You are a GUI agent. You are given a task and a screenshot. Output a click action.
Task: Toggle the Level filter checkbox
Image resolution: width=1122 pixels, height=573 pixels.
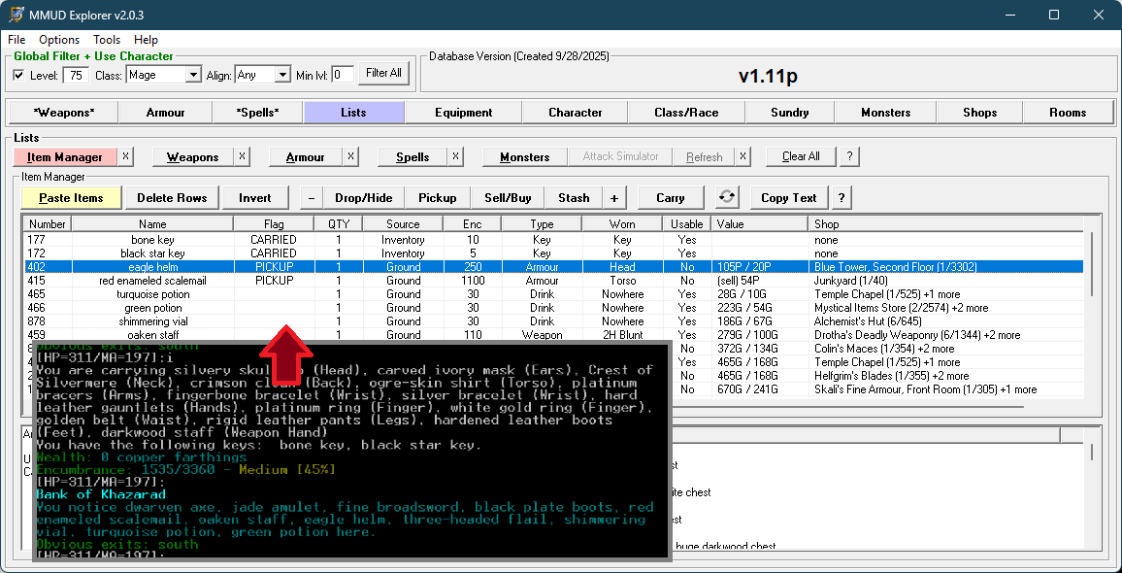[x=19, y=75]
